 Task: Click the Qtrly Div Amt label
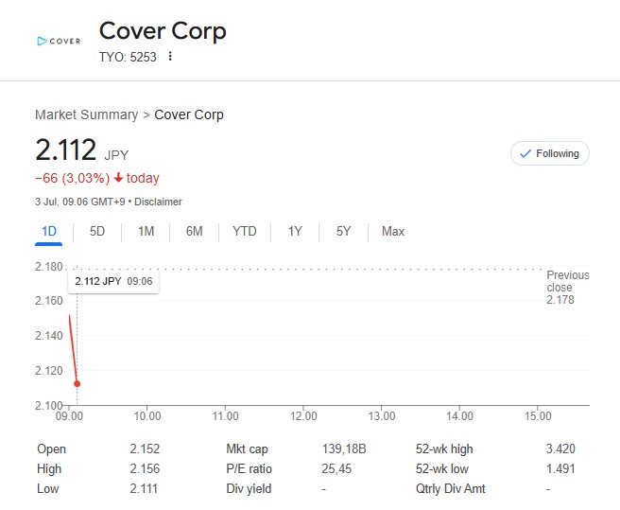[x=451, y=488]
